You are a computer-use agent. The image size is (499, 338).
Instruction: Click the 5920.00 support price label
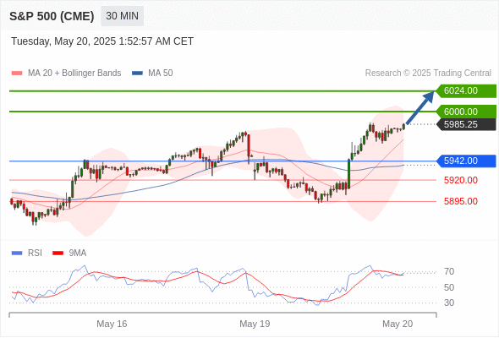coord(461,180)
